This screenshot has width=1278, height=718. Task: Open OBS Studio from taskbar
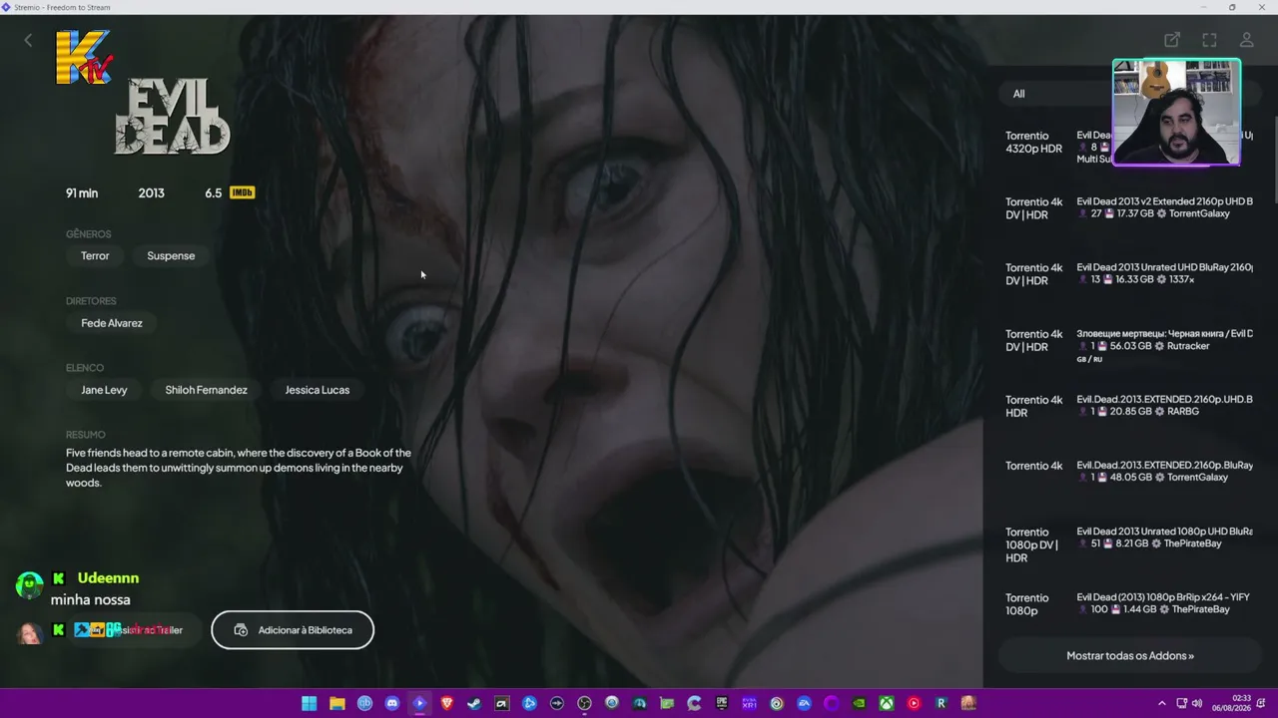pos(584,703)
